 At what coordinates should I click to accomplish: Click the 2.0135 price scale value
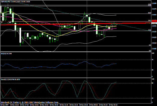coord(154,32)
